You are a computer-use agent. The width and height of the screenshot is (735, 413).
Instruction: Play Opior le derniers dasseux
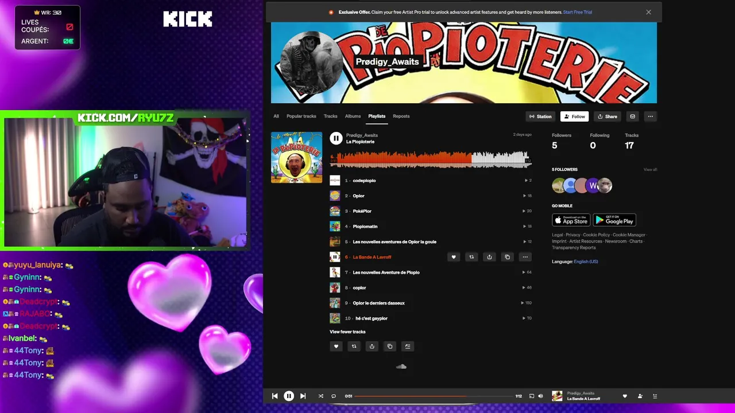(378, 303)
